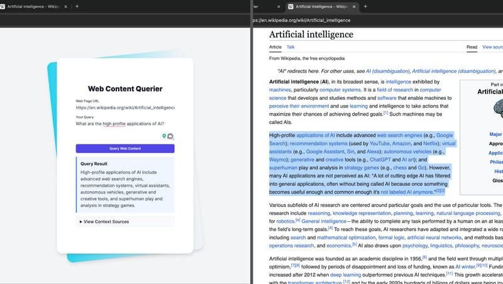Screen dimensions: 503x284
Task: Click footnote reference [1]
Action: coord(385,113)
